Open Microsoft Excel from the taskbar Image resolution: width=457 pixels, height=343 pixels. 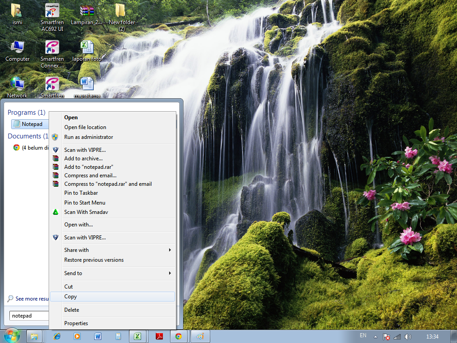[138, 336]
